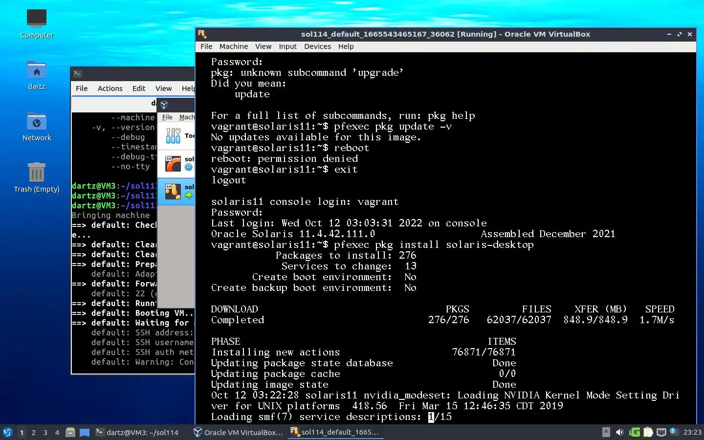Click 'pfexec pkg install solaris-desktop' command line
Screen dimensions: 704x440
tap(372, 245)
